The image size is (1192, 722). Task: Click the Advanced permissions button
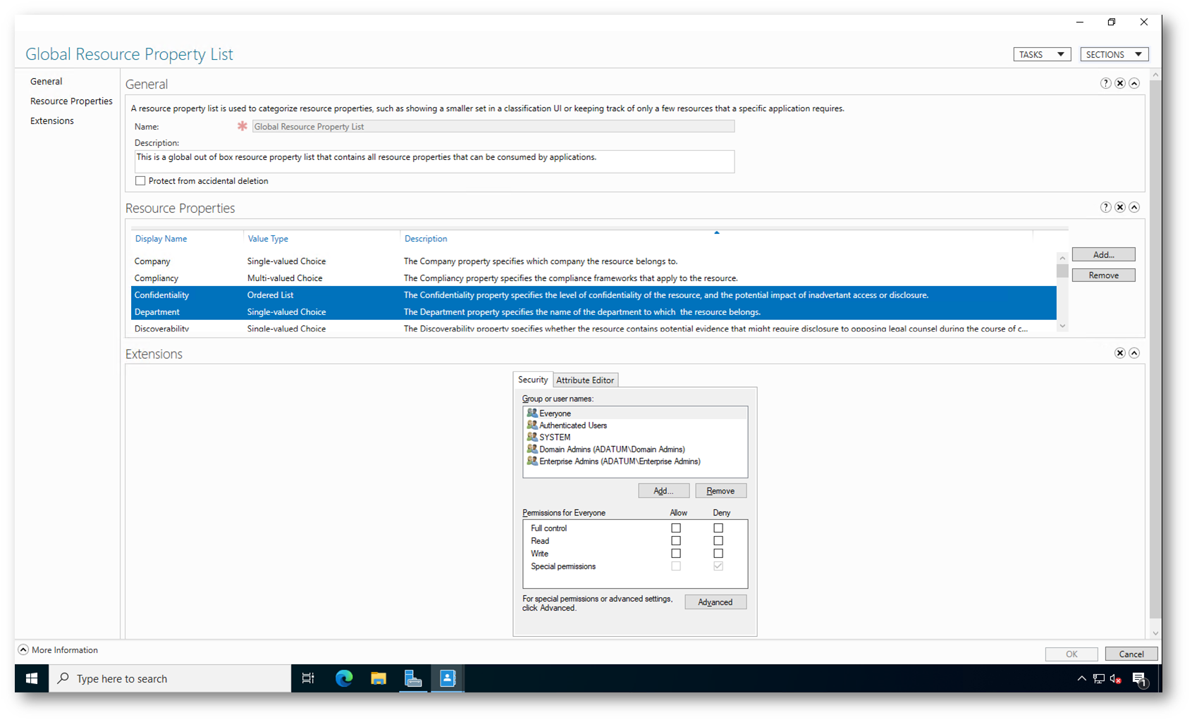tap(715, 602)
